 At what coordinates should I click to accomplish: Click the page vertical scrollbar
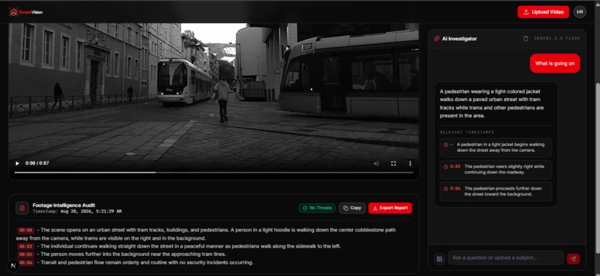click(x=598, y=167)
